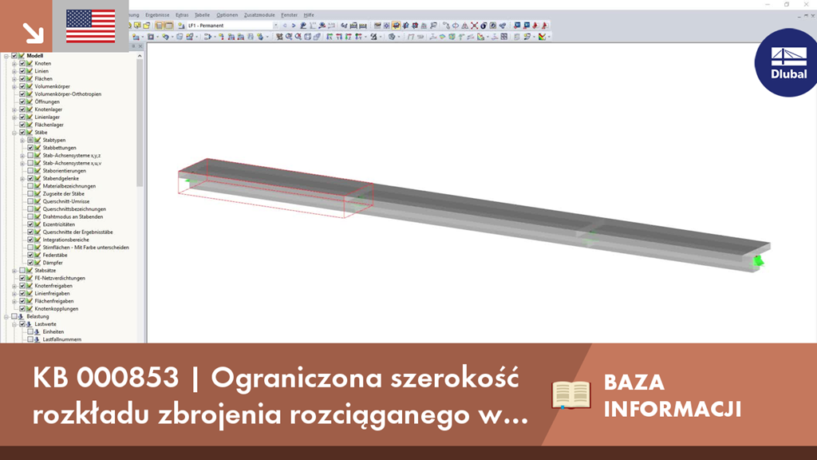Open the Optionen menu
The height and width of the screenshot is (460, 817).
click(227, 15)
